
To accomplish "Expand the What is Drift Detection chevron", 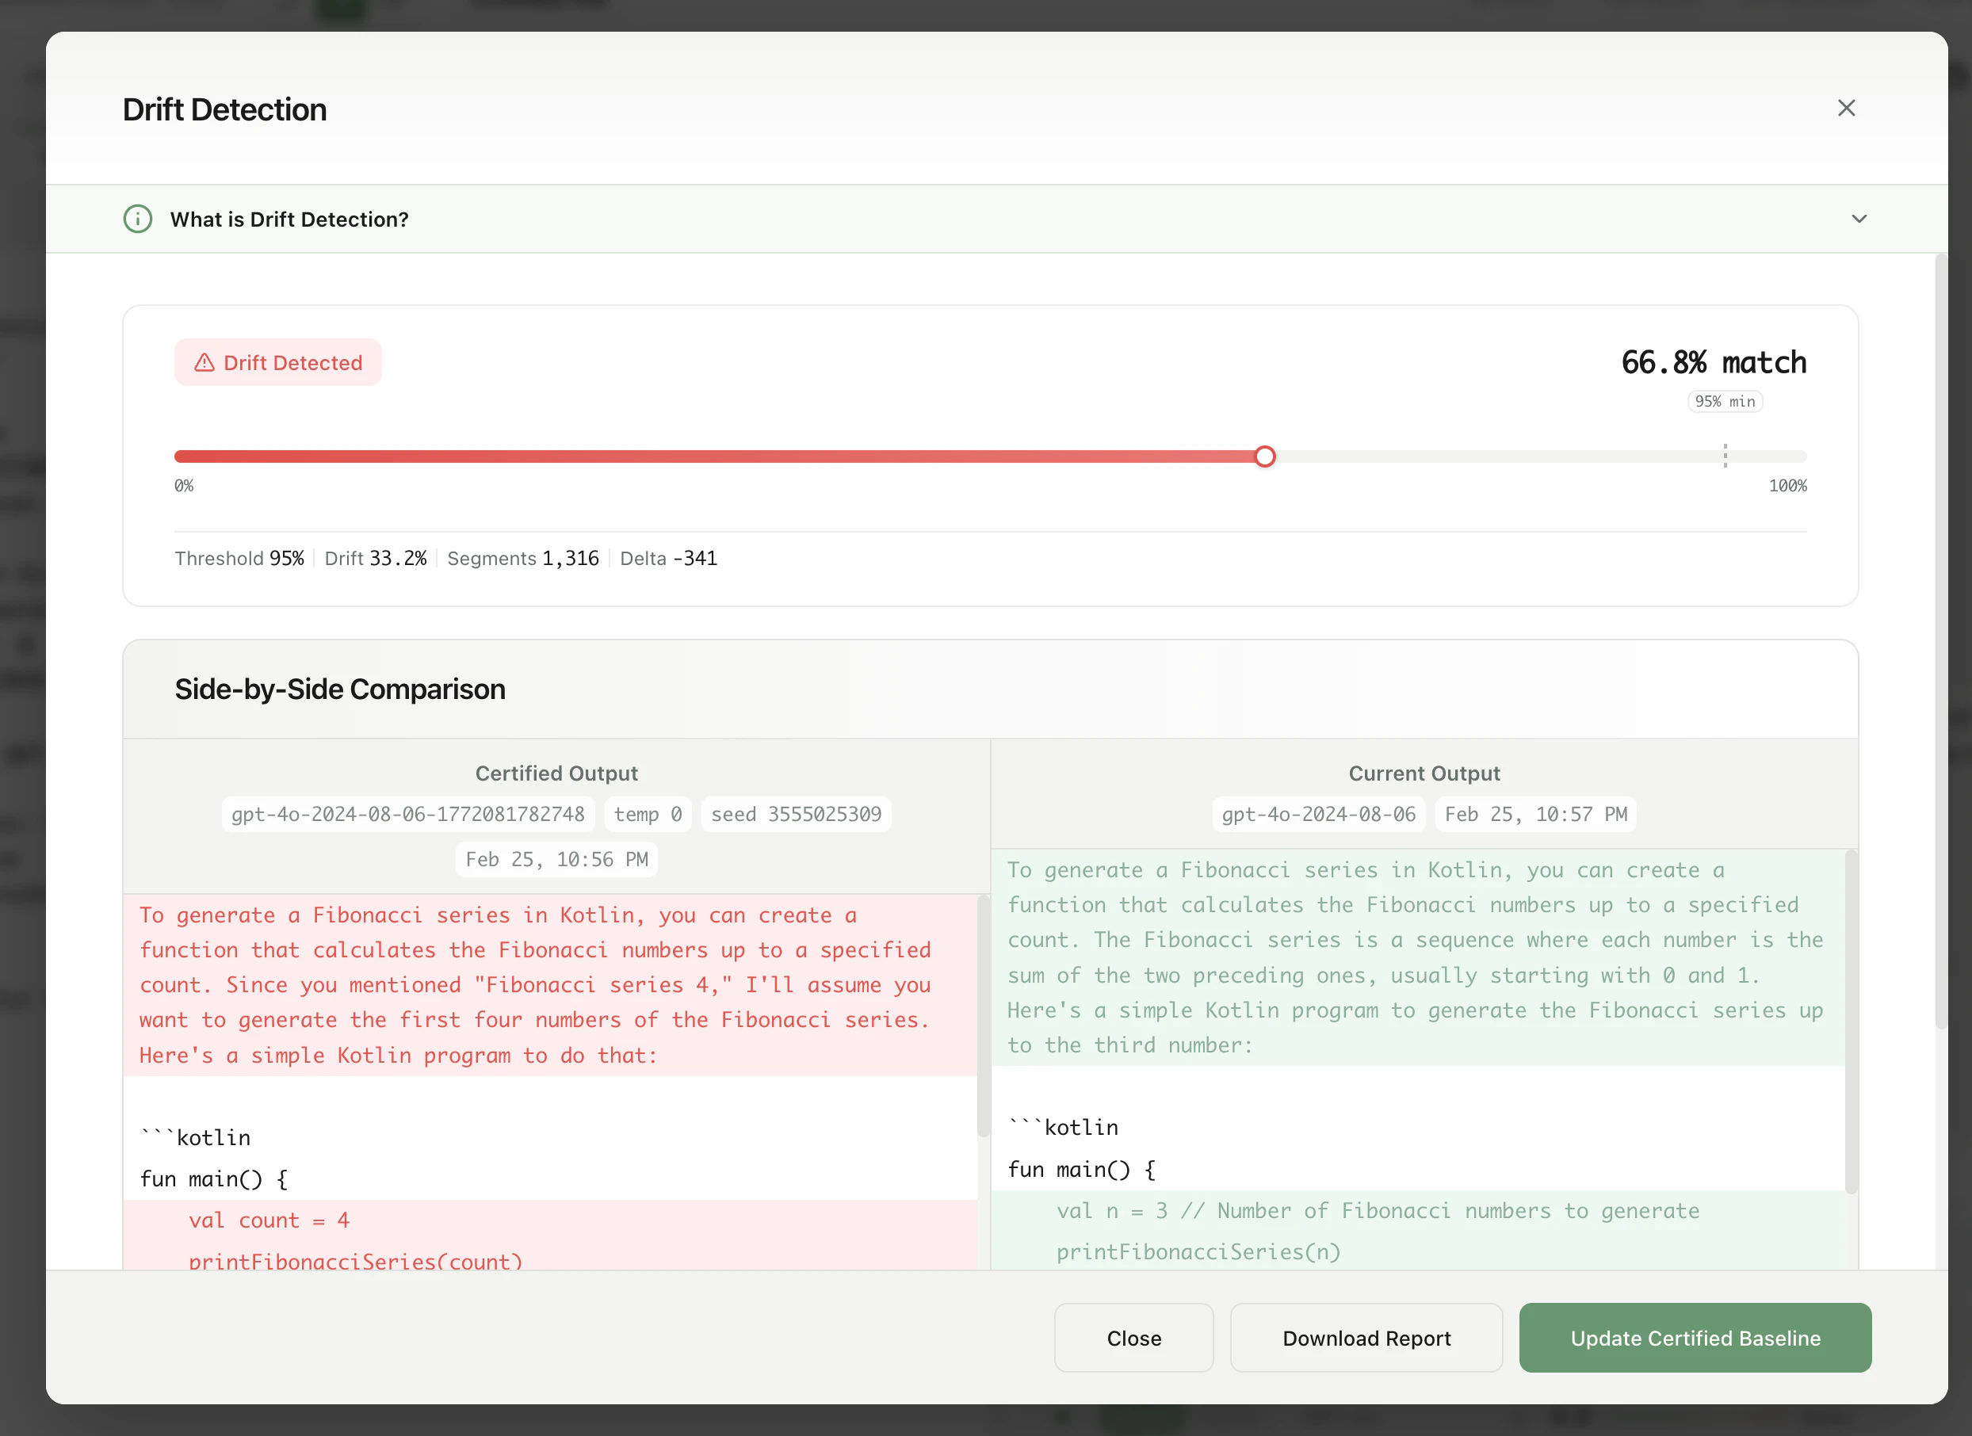I will coord(1859,219).
